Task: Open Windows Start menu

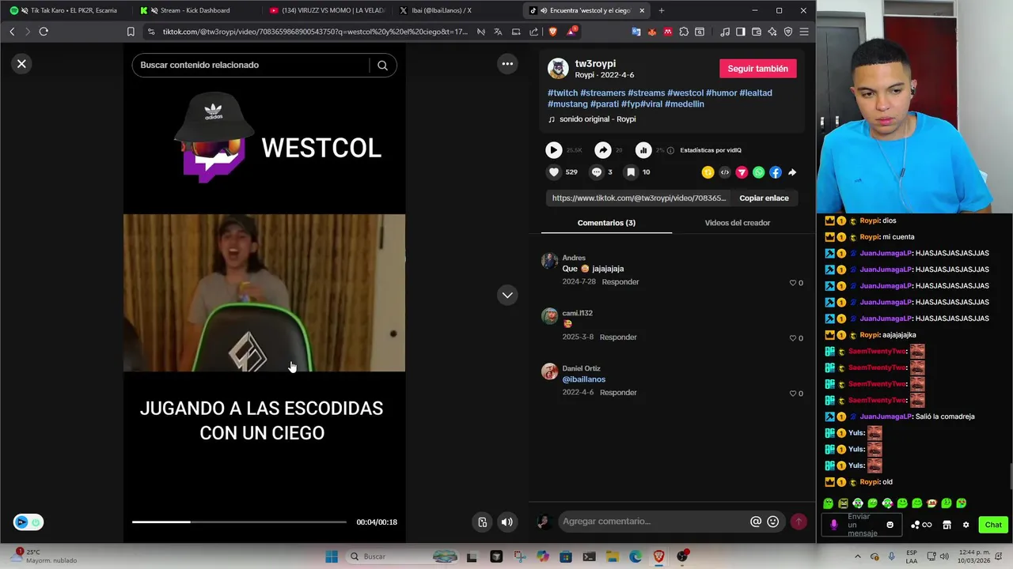Action: pos(332,556)
